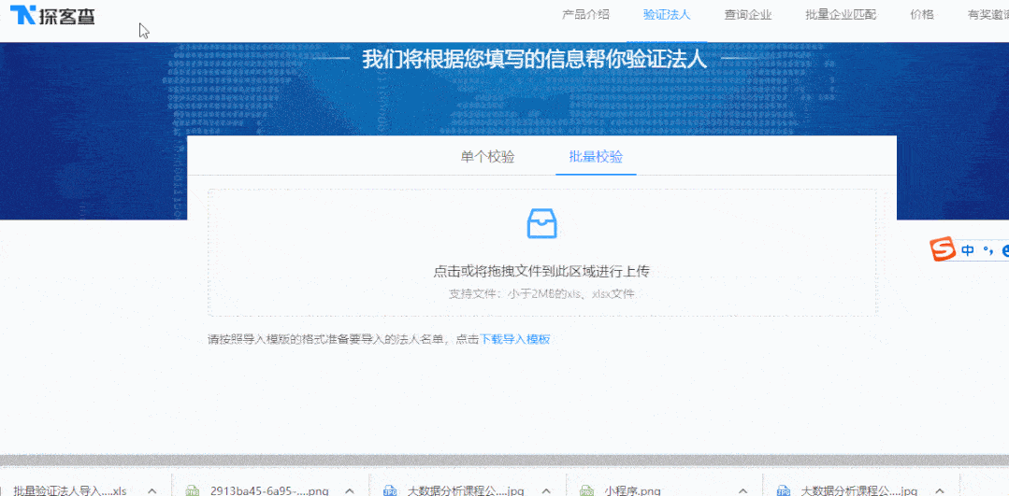
Task: Open the downloaded 批量验证法人导入 xls file
Action: pyautogui.click(x=70, y=490)
